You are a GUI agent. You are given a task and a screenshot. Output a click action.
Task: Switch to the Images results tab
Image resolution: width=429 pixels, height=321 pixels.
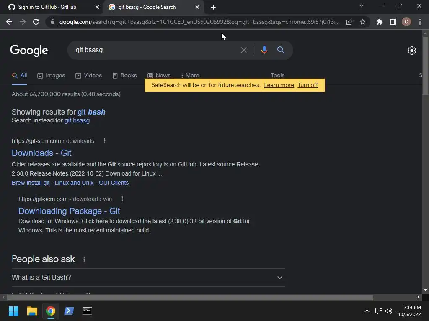click(x=51, y=75)
